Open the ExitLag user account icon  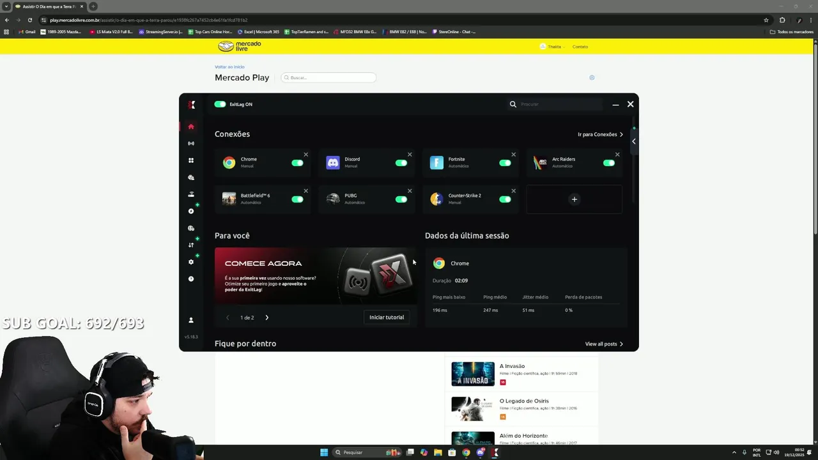tap(190, 320)
